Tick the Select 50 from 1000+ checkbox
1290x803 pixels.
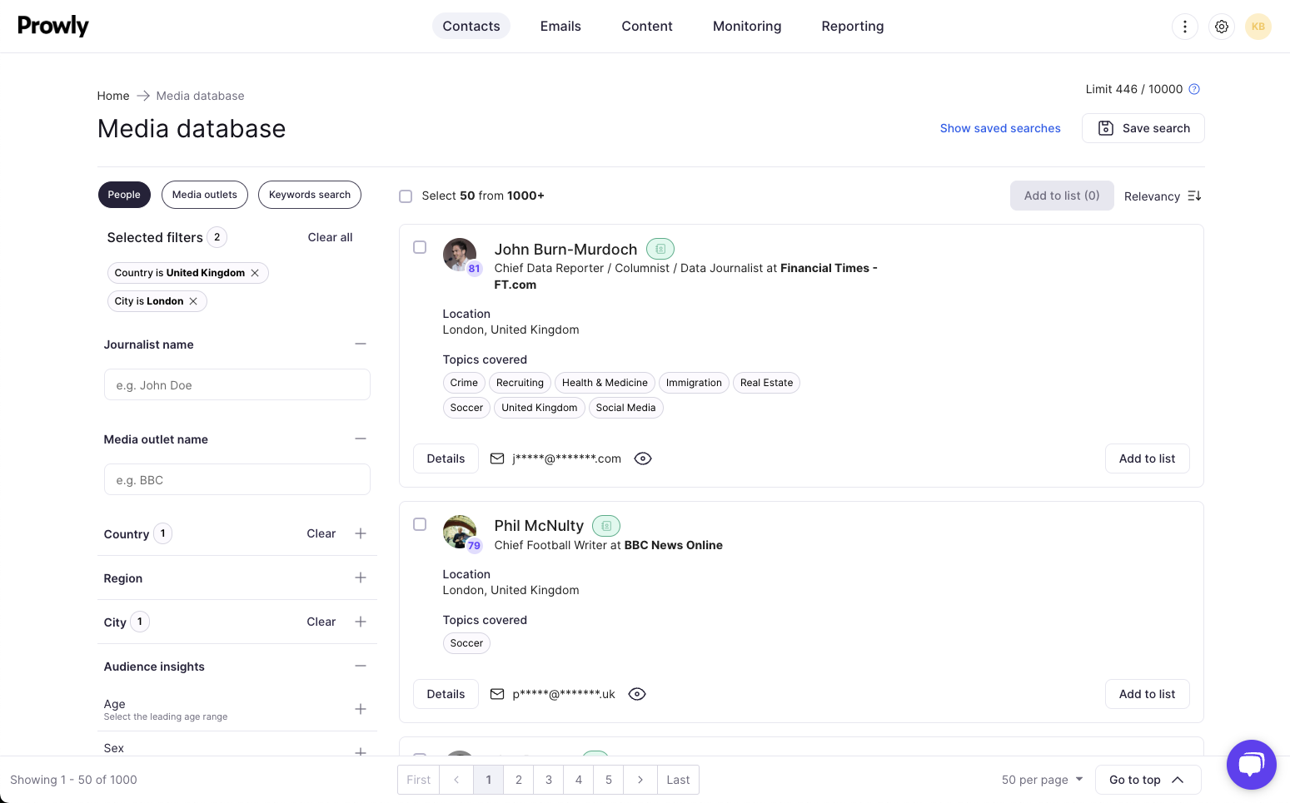406,196
